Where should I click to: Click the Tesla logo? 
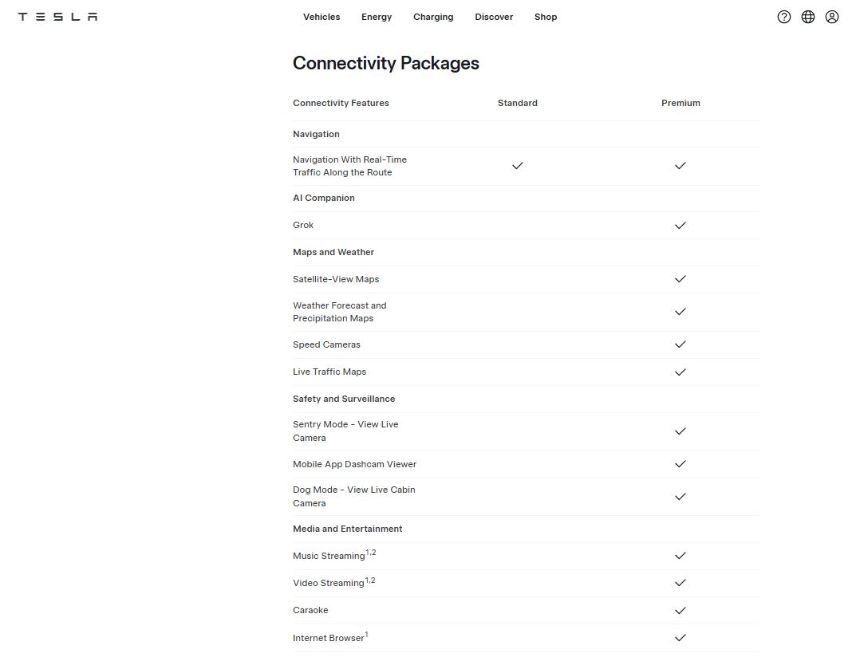[56, 16]
